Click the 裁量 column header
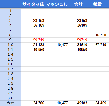 coord(97,4)
